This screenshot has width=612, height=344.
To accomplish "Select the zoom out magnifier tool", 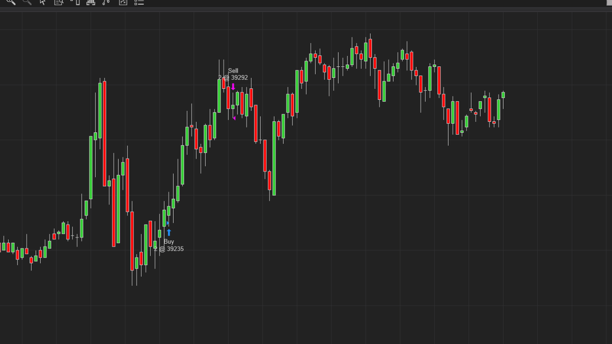I will 27,2.
